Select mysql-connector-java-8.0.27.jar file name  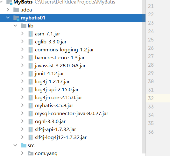click(72, 114)
